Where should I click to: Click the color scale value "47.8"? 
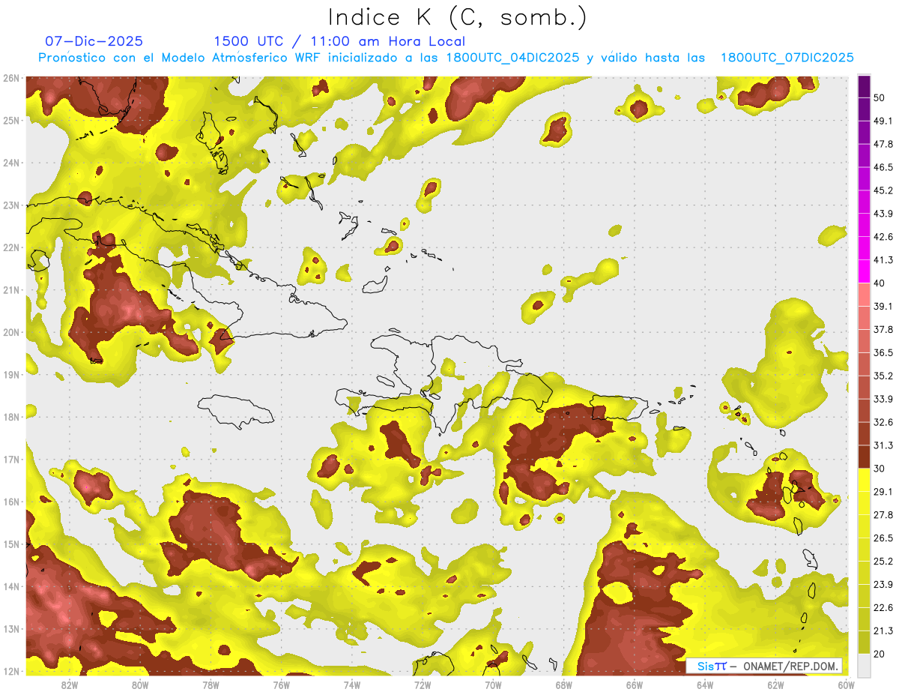tap(883, 145)
